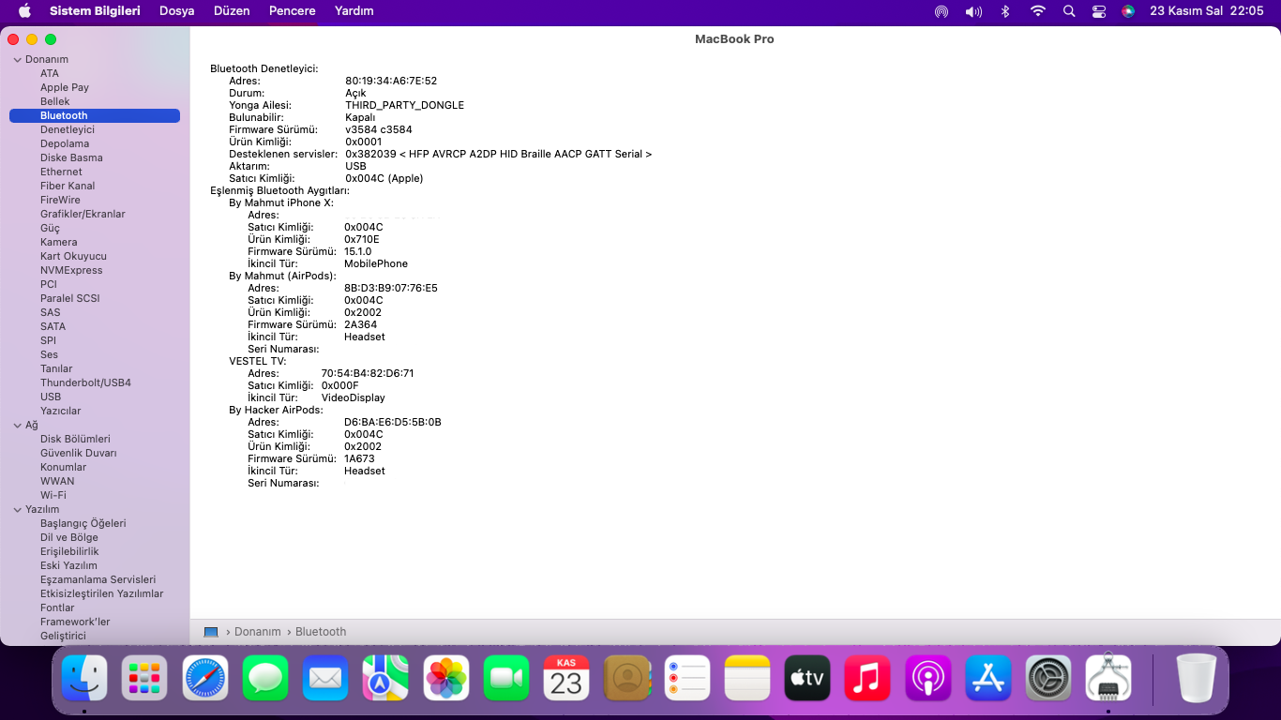This screenshot has height=720, width=1281.
Task: Collapse the Ağ section in sidebar
Action: (17, 426)
